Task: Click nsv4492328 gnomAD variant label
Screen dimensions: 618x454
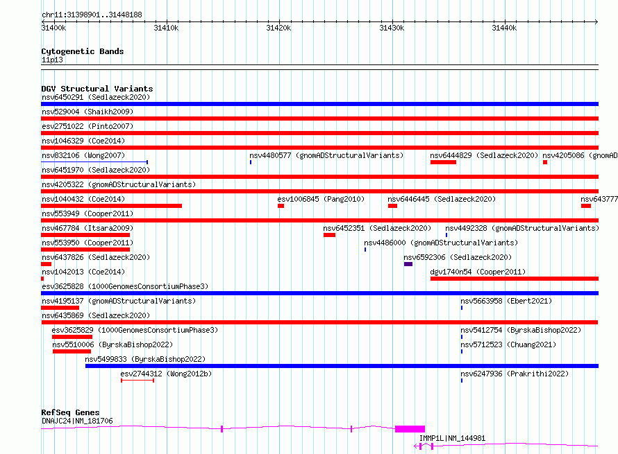Action: coord(522,228)
